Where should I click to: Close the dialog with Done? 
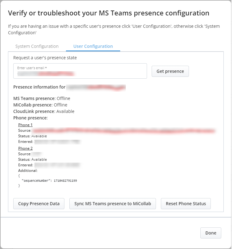[x=211, y=233]
